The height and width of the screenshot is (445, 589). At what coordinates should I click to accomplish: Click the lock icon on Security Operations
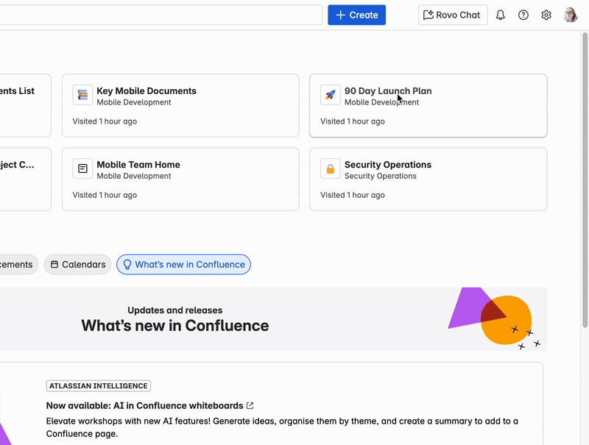(x=330, y=168)
